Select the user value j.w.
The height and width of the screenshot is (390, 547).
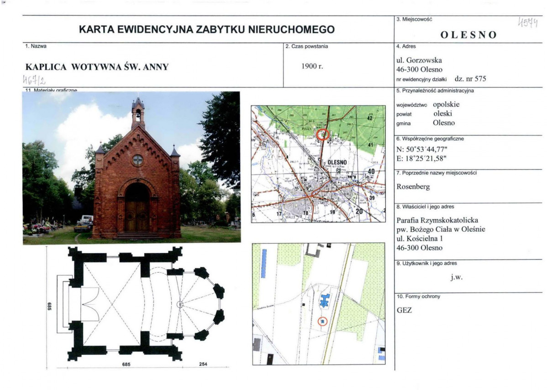pyautogui.click(x=456, y=277)
